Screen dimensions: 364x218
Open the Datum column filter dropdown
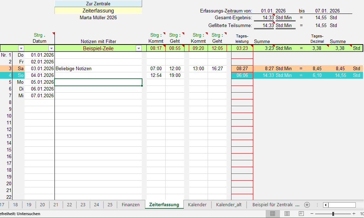click(x=51, y=48)
